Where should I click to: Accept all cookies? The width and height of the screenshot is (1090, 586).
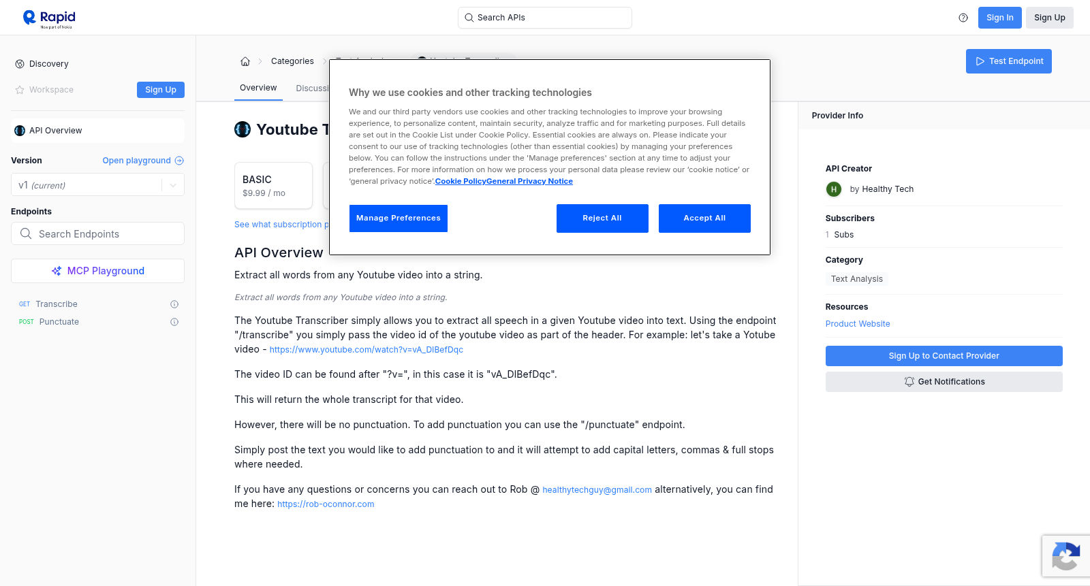point(704,218)
